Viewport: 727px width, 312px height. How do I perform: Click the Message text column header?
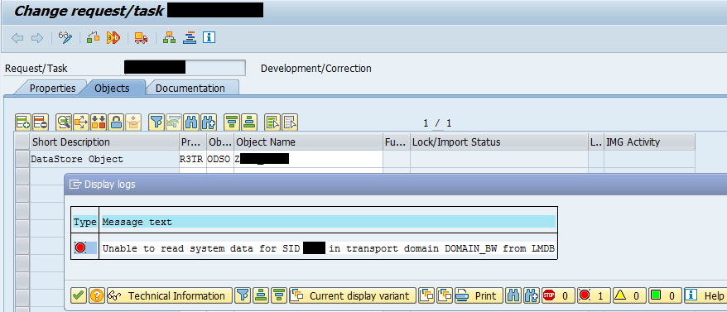(328, 222)
